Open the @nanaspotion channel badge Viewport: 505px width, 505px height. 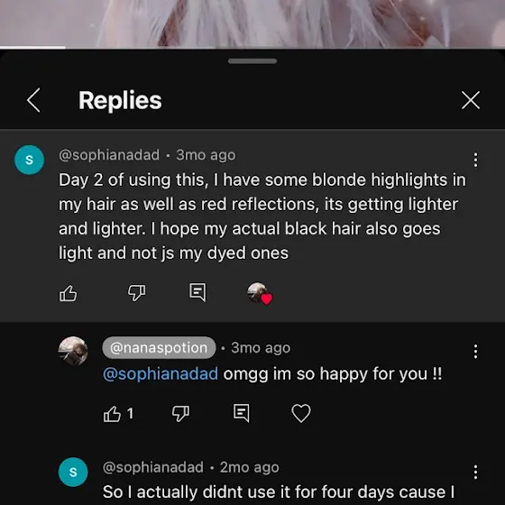(x=159, y=348)
